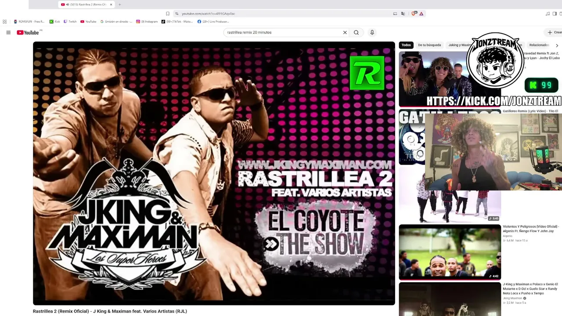
Task: Open the Kick bookmark
Action: pyautogui.click(x=55, y=22)
